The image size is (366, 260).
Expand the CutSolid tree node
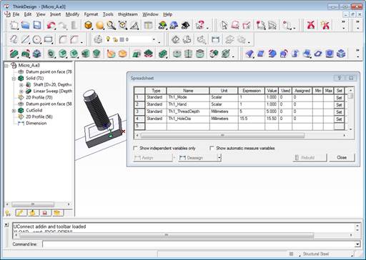tap(14, 111)
